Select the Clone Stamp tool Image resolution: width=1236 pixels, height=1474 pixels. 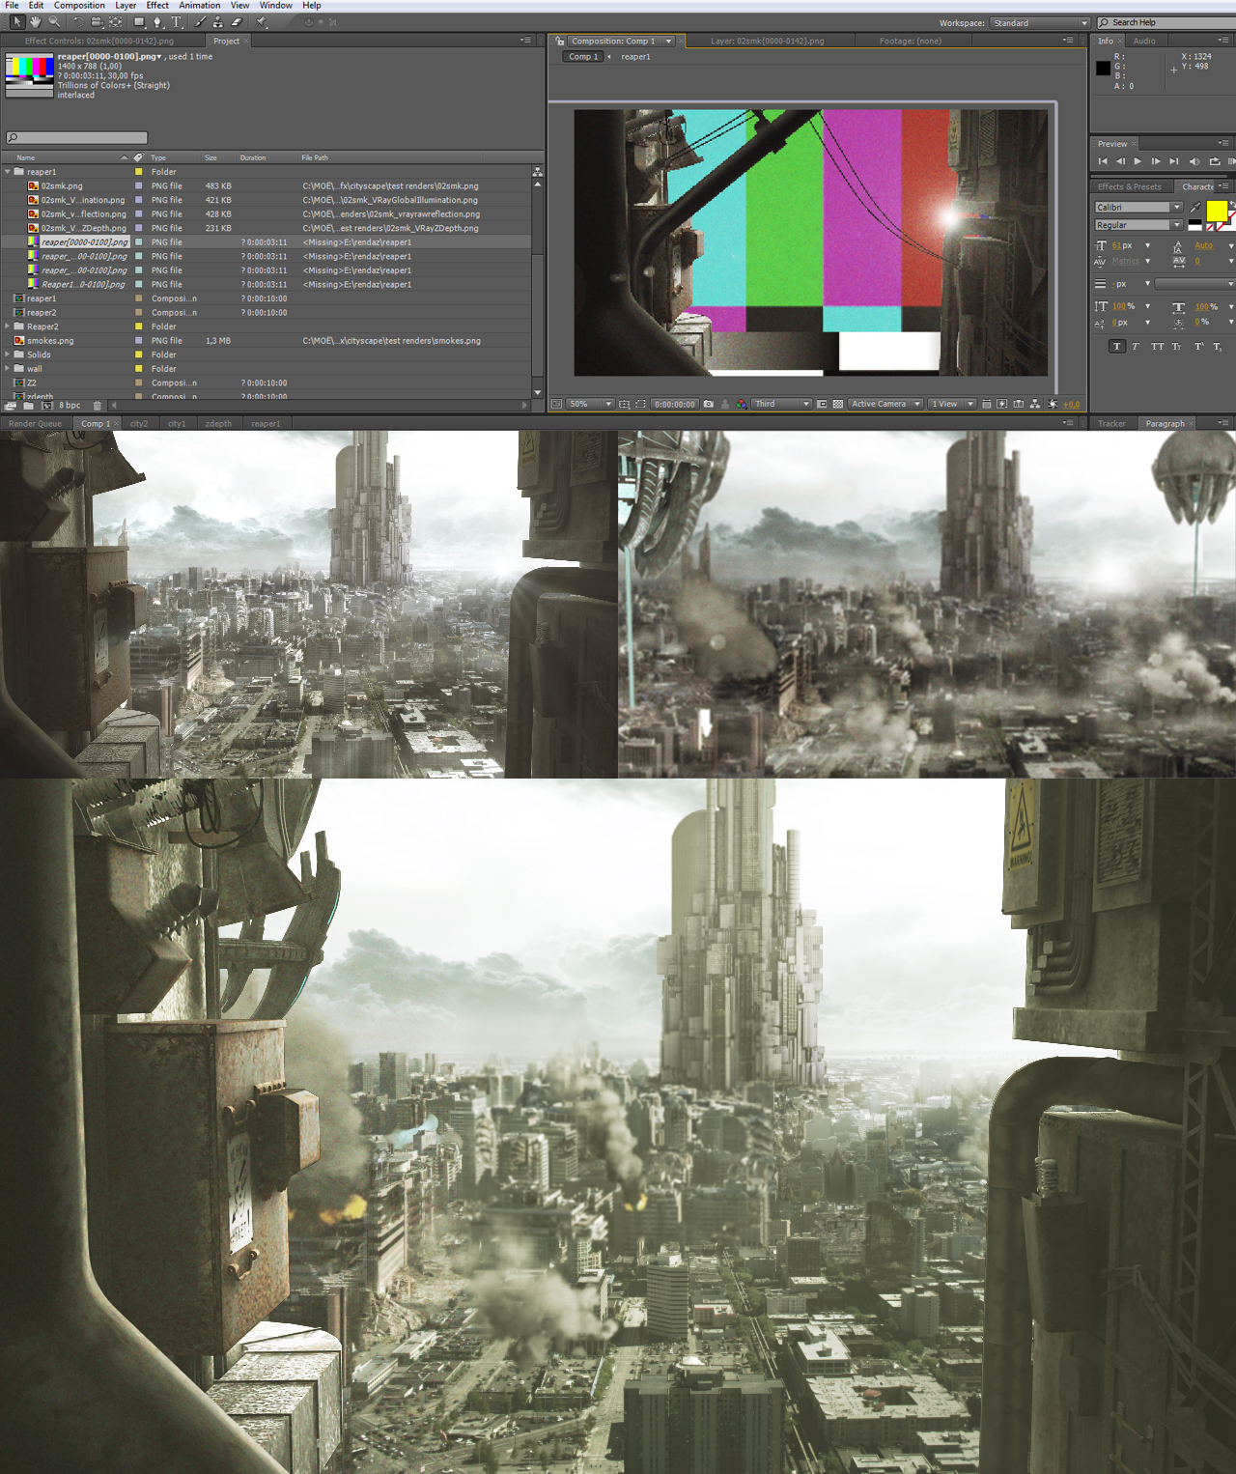(x=218, y=21)
